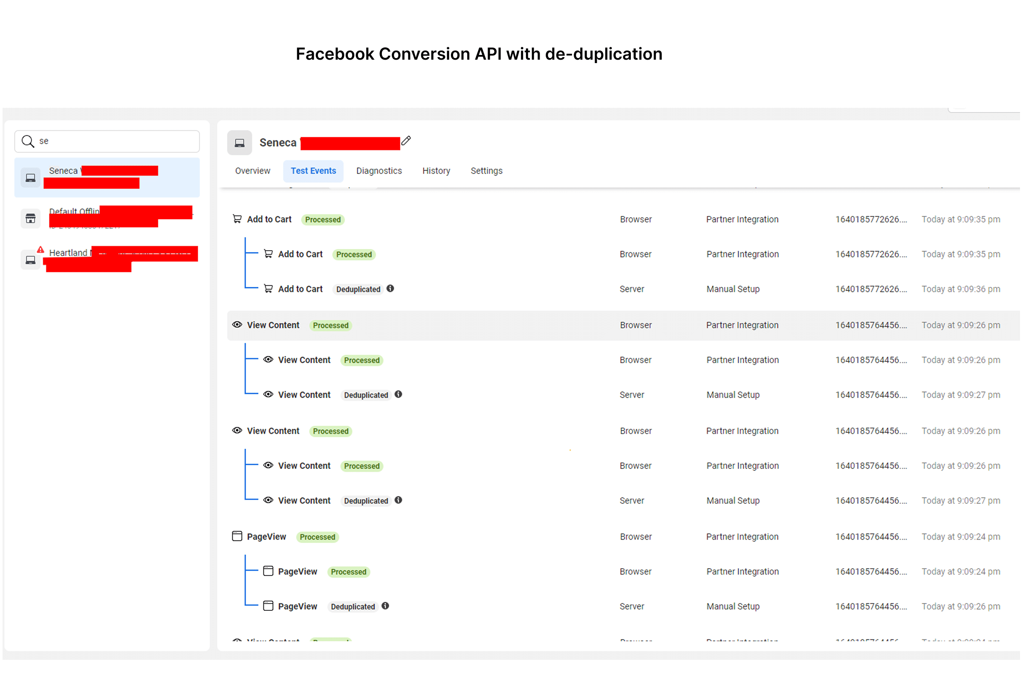Click the search magnifier icon in sidebar
The height and width of the screenshot is (682, 1023).
[28, 142]
